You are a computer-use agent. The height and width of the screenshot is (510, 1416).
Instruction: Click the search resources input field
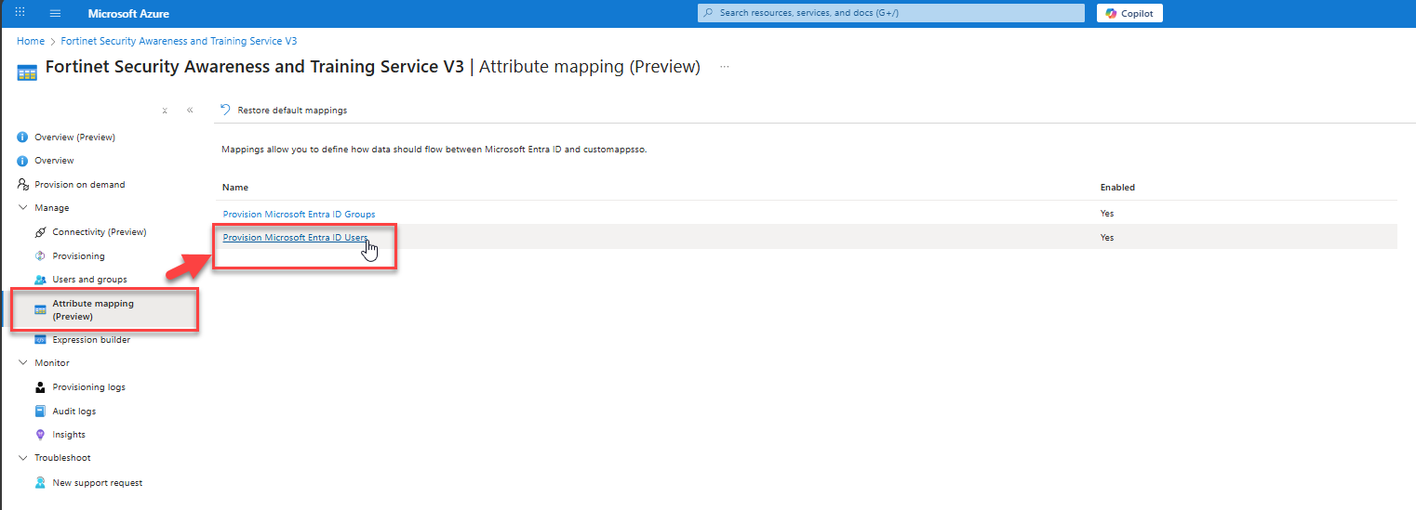pyautogui.click(x=891, y=13)
